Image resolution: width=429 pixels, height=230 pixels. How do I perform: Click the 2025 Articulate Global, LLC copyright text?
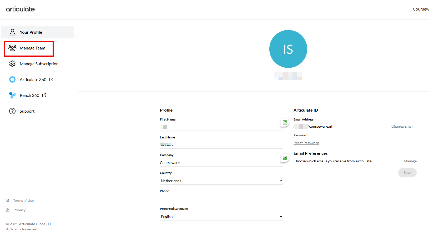[x=30, y=224]
